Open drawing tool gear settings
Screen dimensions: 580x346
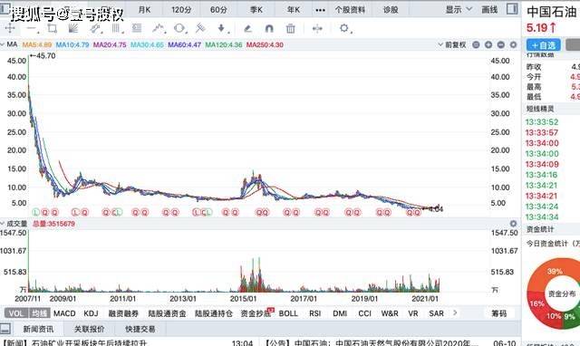[344, 28]
